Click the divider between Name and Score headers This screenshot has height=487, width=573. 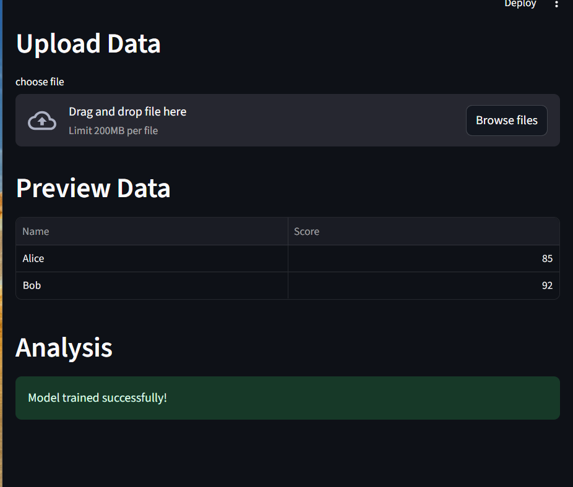pos(288,231)
